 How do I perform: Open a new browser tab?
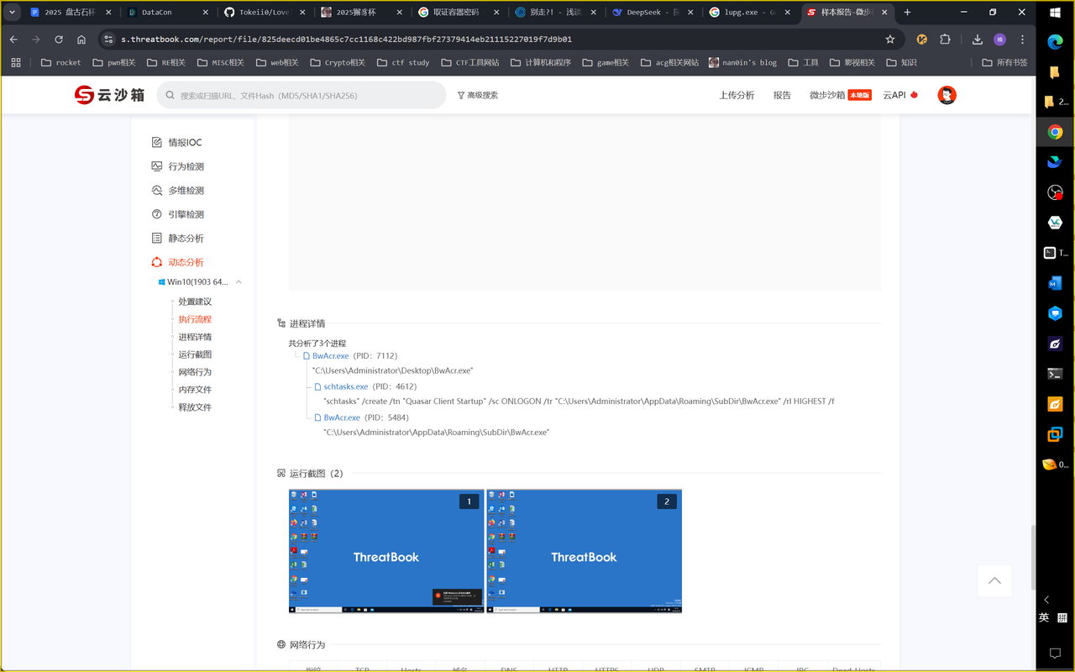pos(907,13)
